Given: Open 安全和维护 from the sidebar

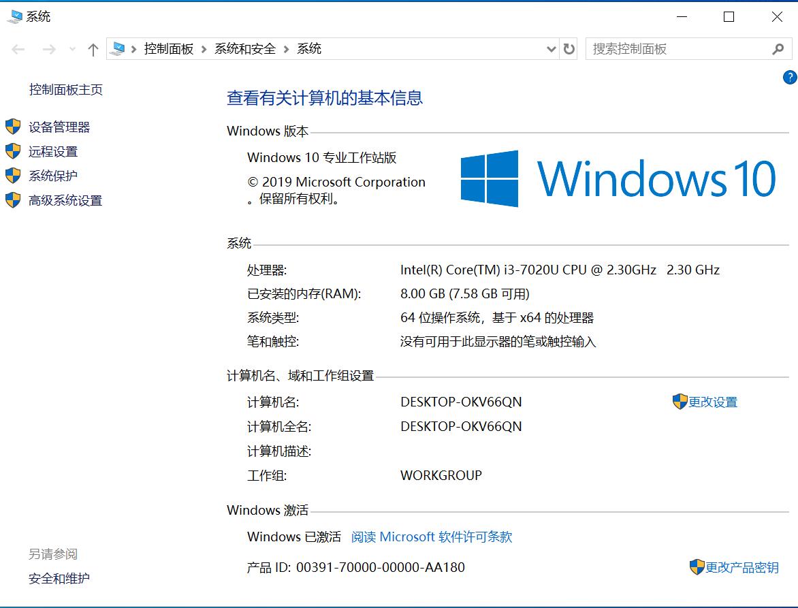Looking at the screenshot, I should pyautogui.click(x=59, y=578).
